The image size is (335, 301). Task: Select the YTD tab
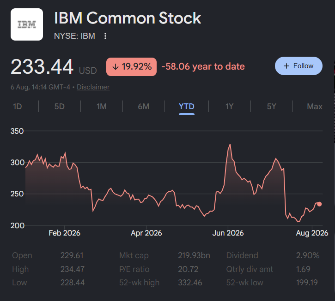(187, 106)
